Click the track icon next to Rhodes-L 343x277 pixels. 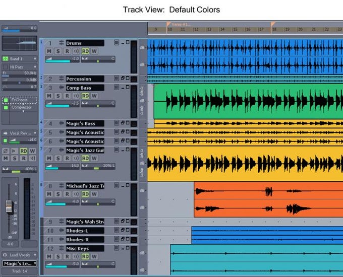(62, 230)
